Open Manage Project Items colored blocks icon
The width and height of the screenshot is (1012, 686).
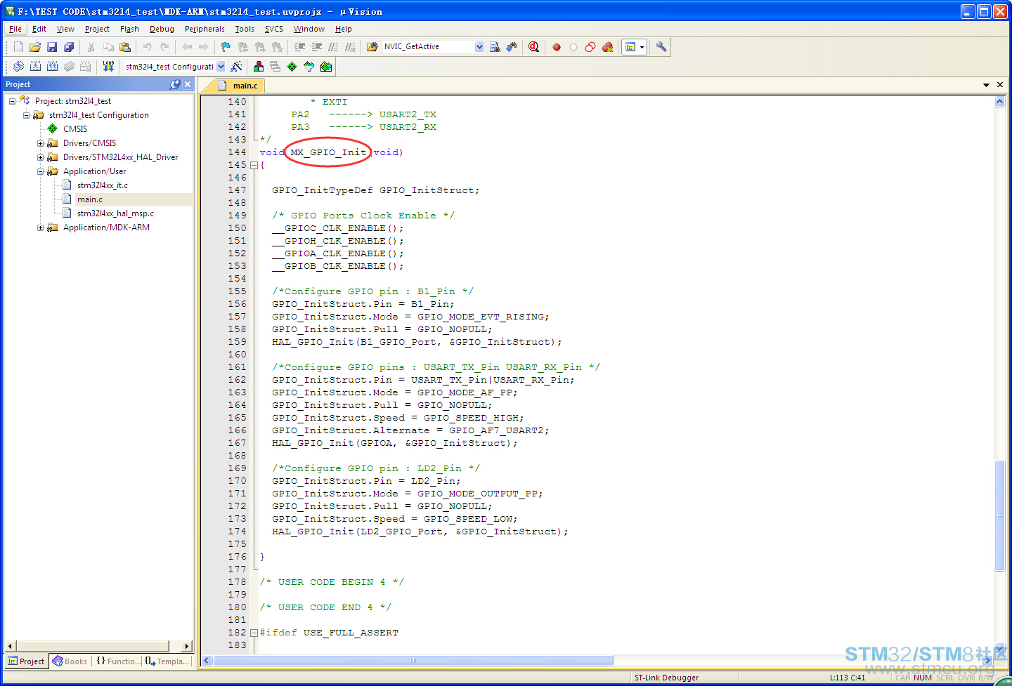[259, 67]
